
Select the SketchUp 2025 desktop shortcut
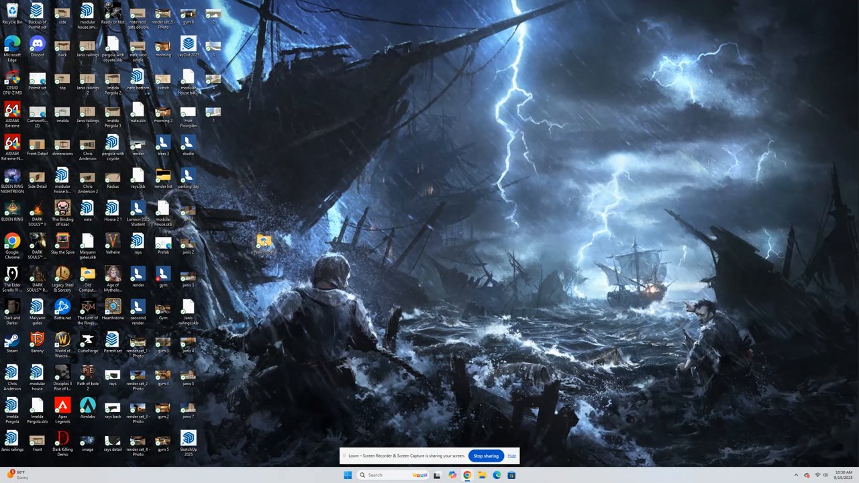click(189, 444)
